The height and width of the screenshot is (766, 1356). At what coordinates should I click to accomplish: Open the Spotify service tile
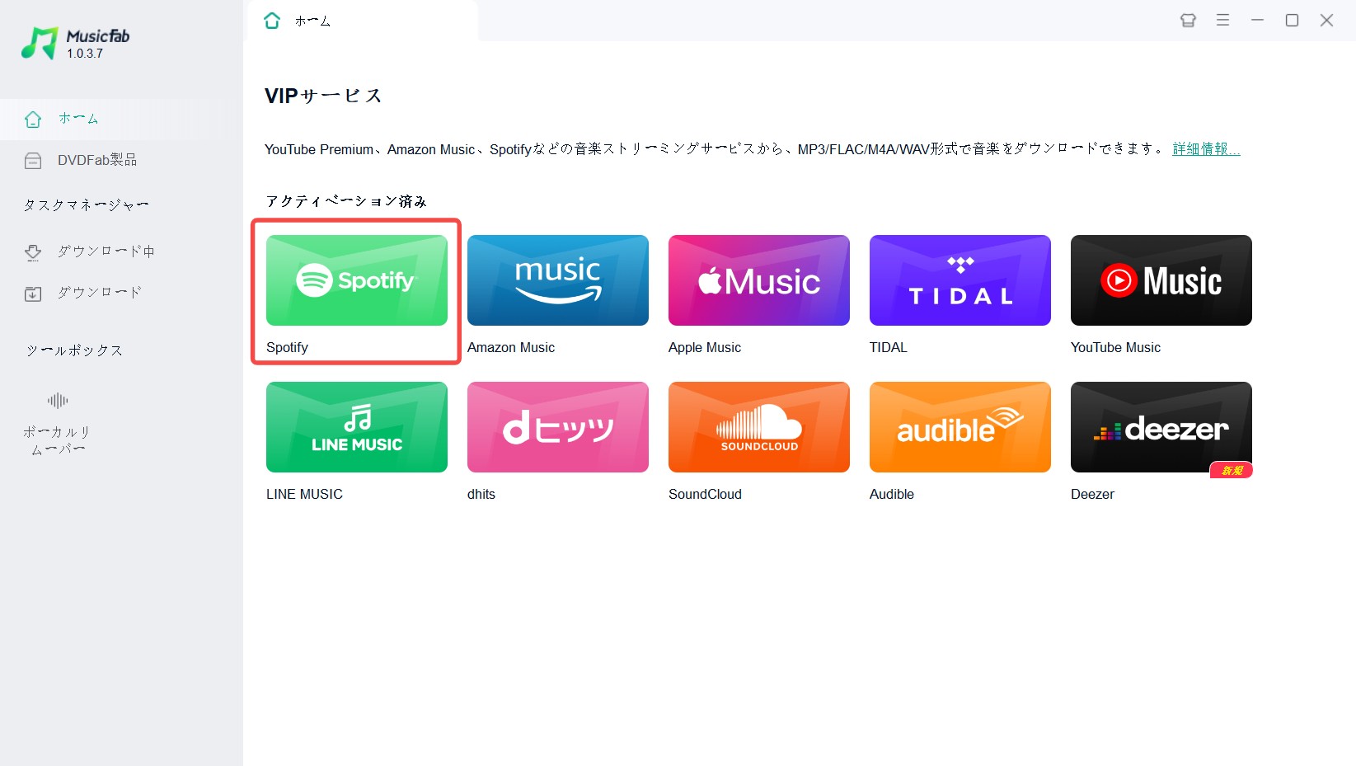(357, 280)
